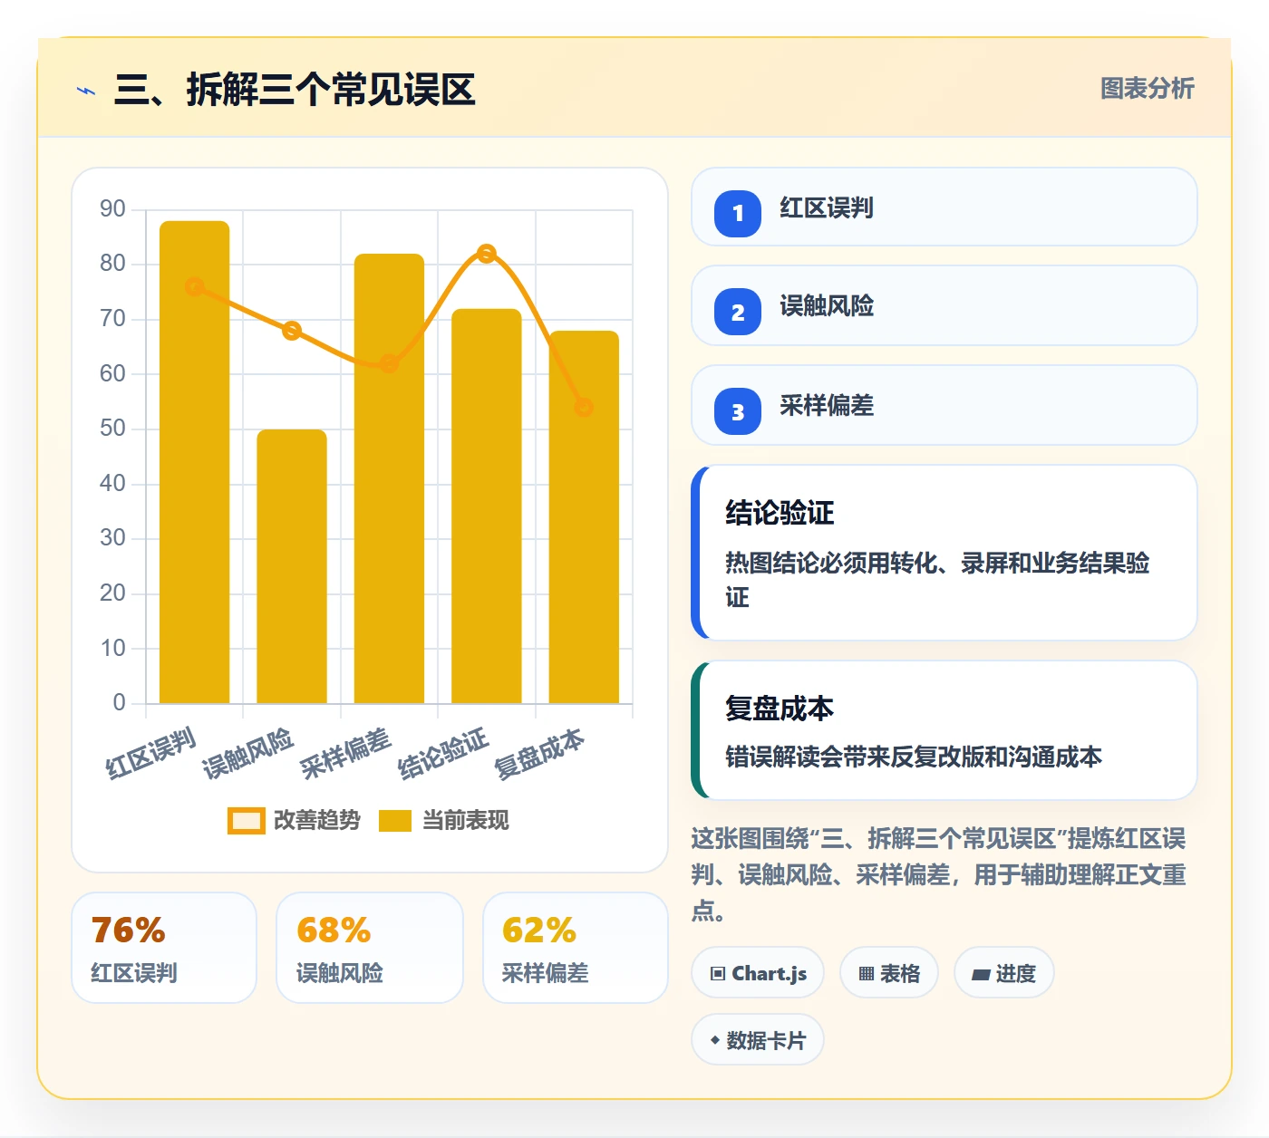This screenshot has height=1138, width=1269.
Task: Click the 采样偏差 bar in the chart
Action: pos(389,478)
